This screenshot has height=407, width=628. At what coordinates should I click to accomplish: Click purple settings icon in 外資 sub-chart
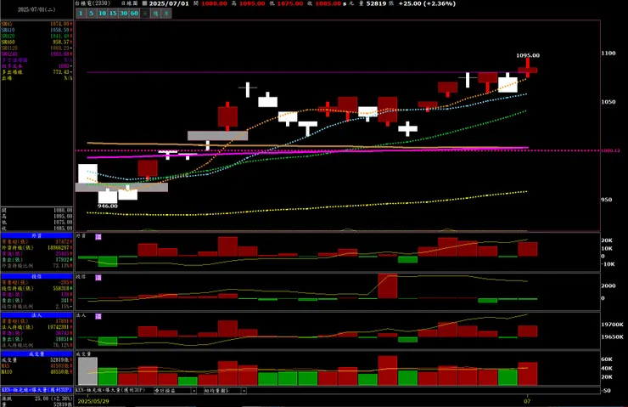(98, 237)
